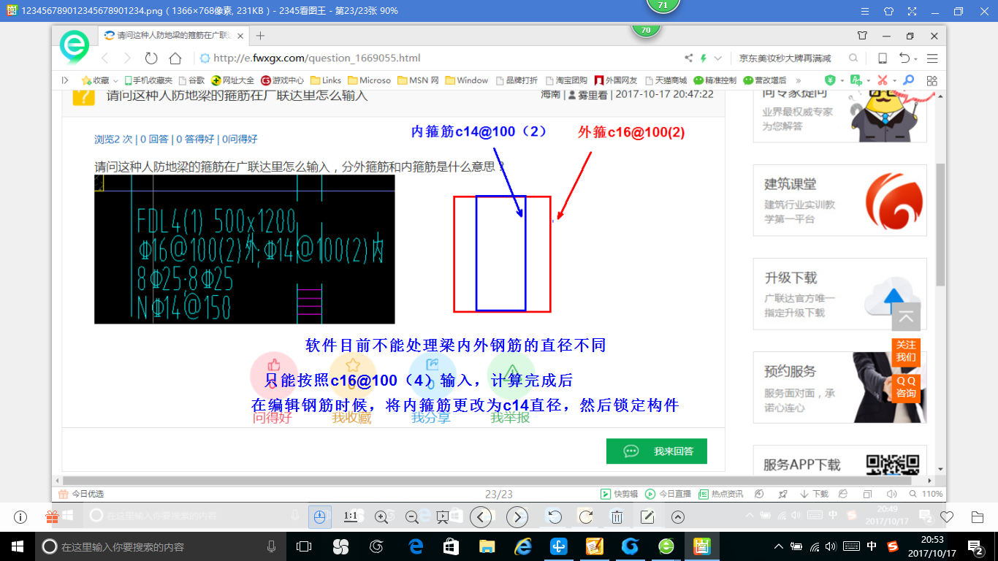998x561 pixels.
Task: Rotate the image counterclockwise
Action: click(555, 517)
